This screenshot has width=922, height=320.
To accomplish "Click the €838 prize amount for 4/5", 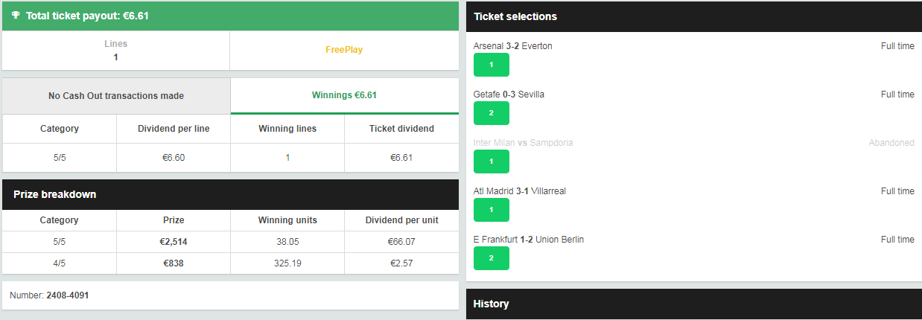I will pos(174,263).
